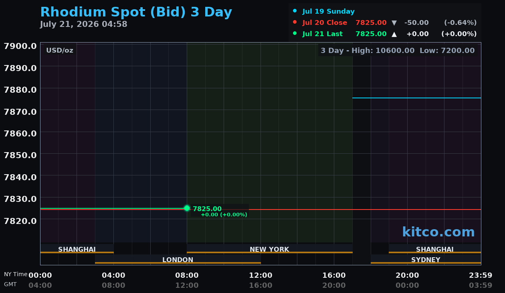This screenshot has height=293, width=505.
Task: Click the 7825.00 price tag beside the chart marker
Action: point(207,209)
